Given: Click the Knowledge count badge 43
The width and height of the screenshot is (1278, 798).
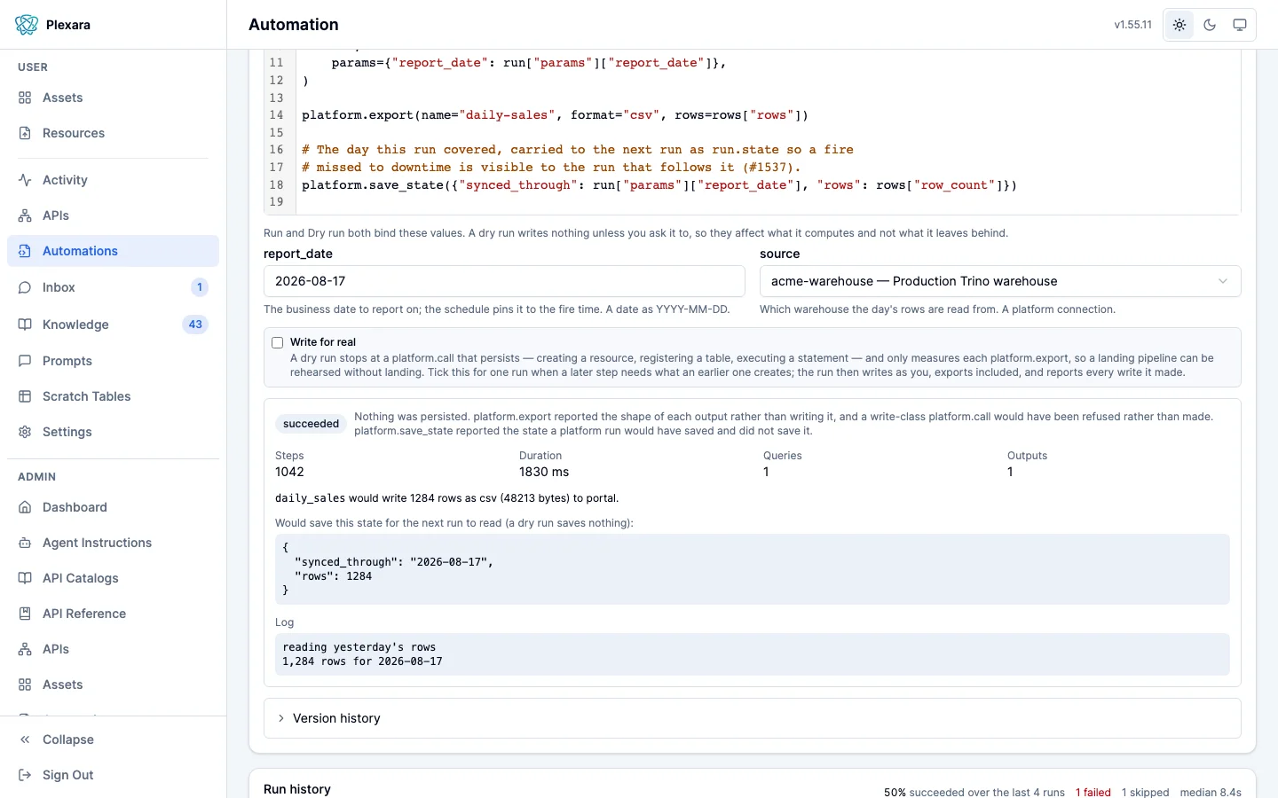Looking at the screenshot, I should coord(195,325).
